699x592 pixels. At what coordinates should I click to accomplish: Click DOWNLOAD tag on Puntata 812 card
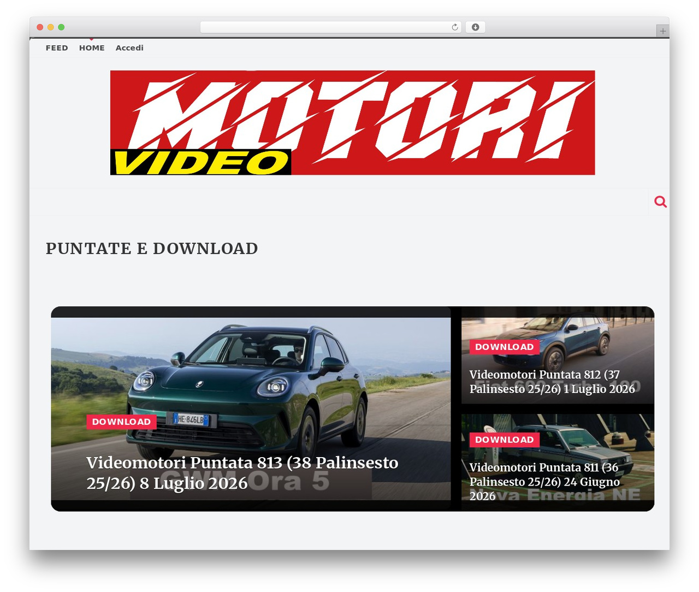505,347
